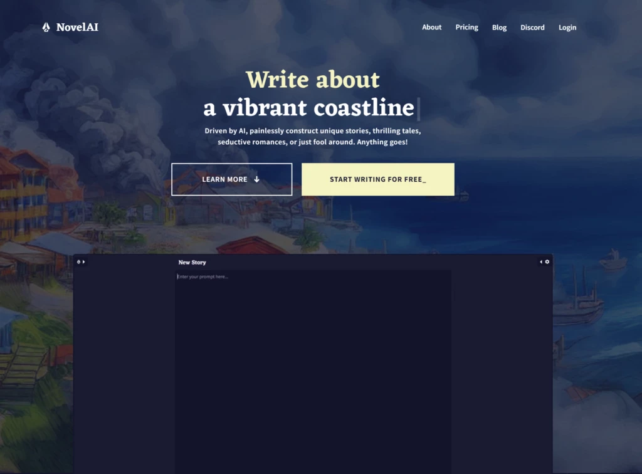642x474 pixels.
Task: Click the New Story title
Action: pyautogui.click(x=192, y=262)
